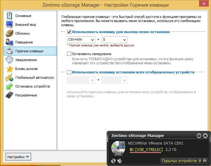This screenshot has width=211, height=166.
Task: Click NECVMWar VMware SATA CD01 device name
Action: pos(156,143)
